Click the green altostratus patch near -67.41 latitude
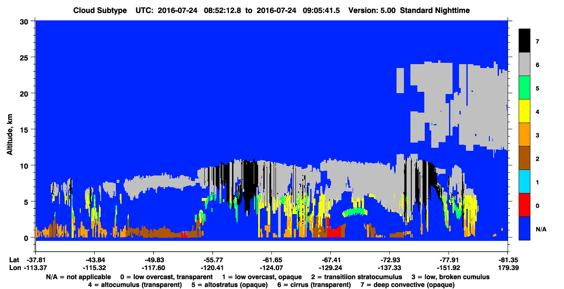Image resolution: width=564 pixels, height=289 pixels. pos(354,212)
